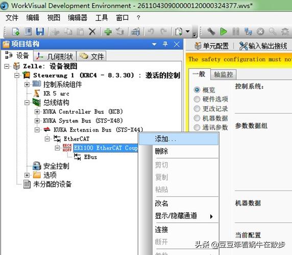Click the network devices toolbar icon
Viewport: 292px width, 255px height.
click(248, 32)
